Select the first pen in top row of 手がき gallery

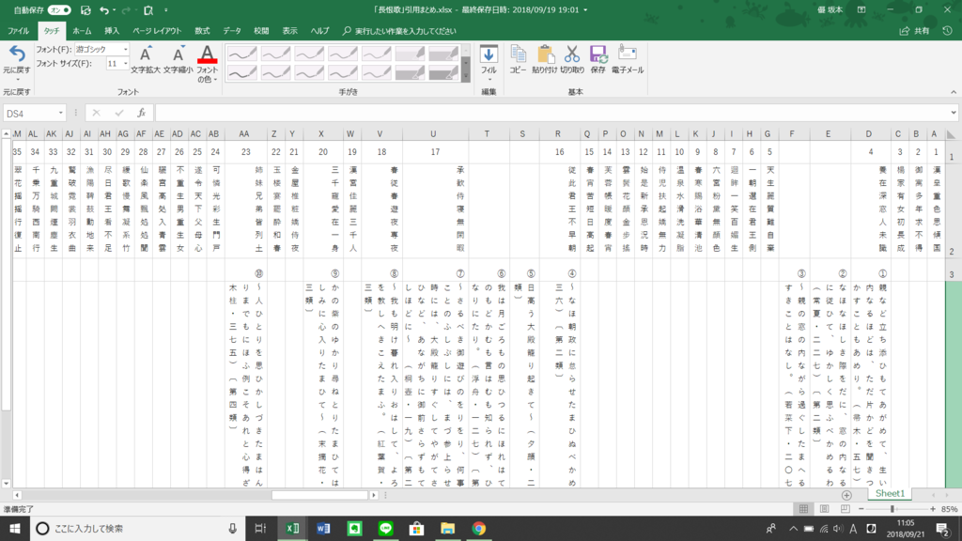click(241, 54)
